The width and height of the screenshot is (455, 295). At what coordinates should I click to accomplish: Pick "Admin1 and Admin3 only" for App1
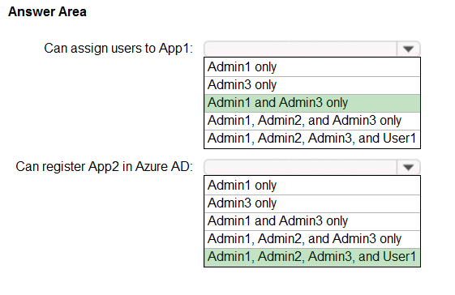(x=312, y=103)
